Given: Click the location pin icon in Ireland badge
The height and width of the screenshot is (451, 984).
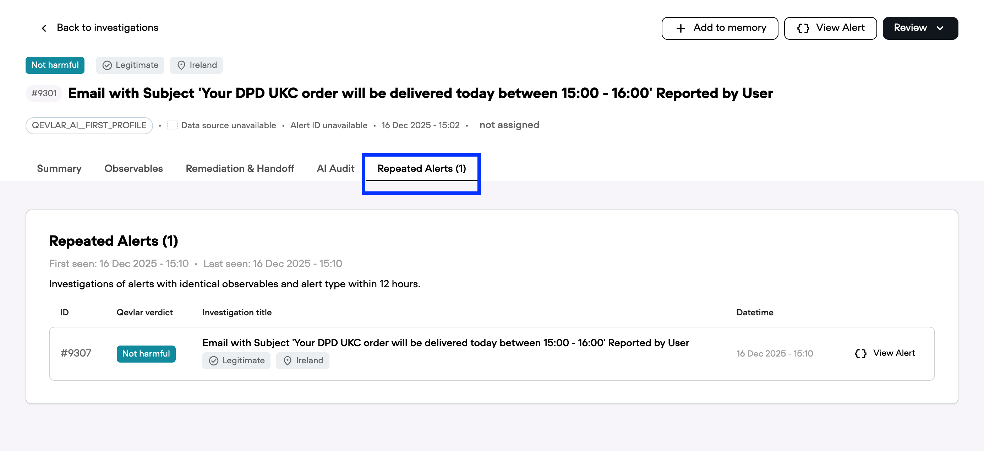Looking at the screenshot, I should [x=181, y=65].
